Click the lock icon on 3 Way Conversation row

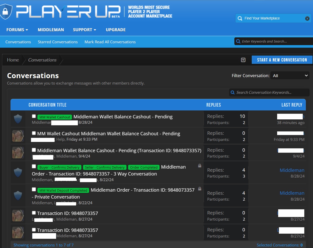(200, 166)
